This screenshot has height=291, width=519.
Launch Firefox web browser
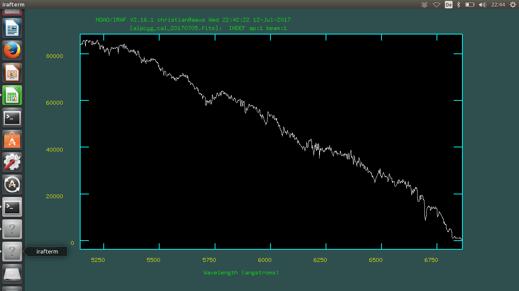pos(12,50)
